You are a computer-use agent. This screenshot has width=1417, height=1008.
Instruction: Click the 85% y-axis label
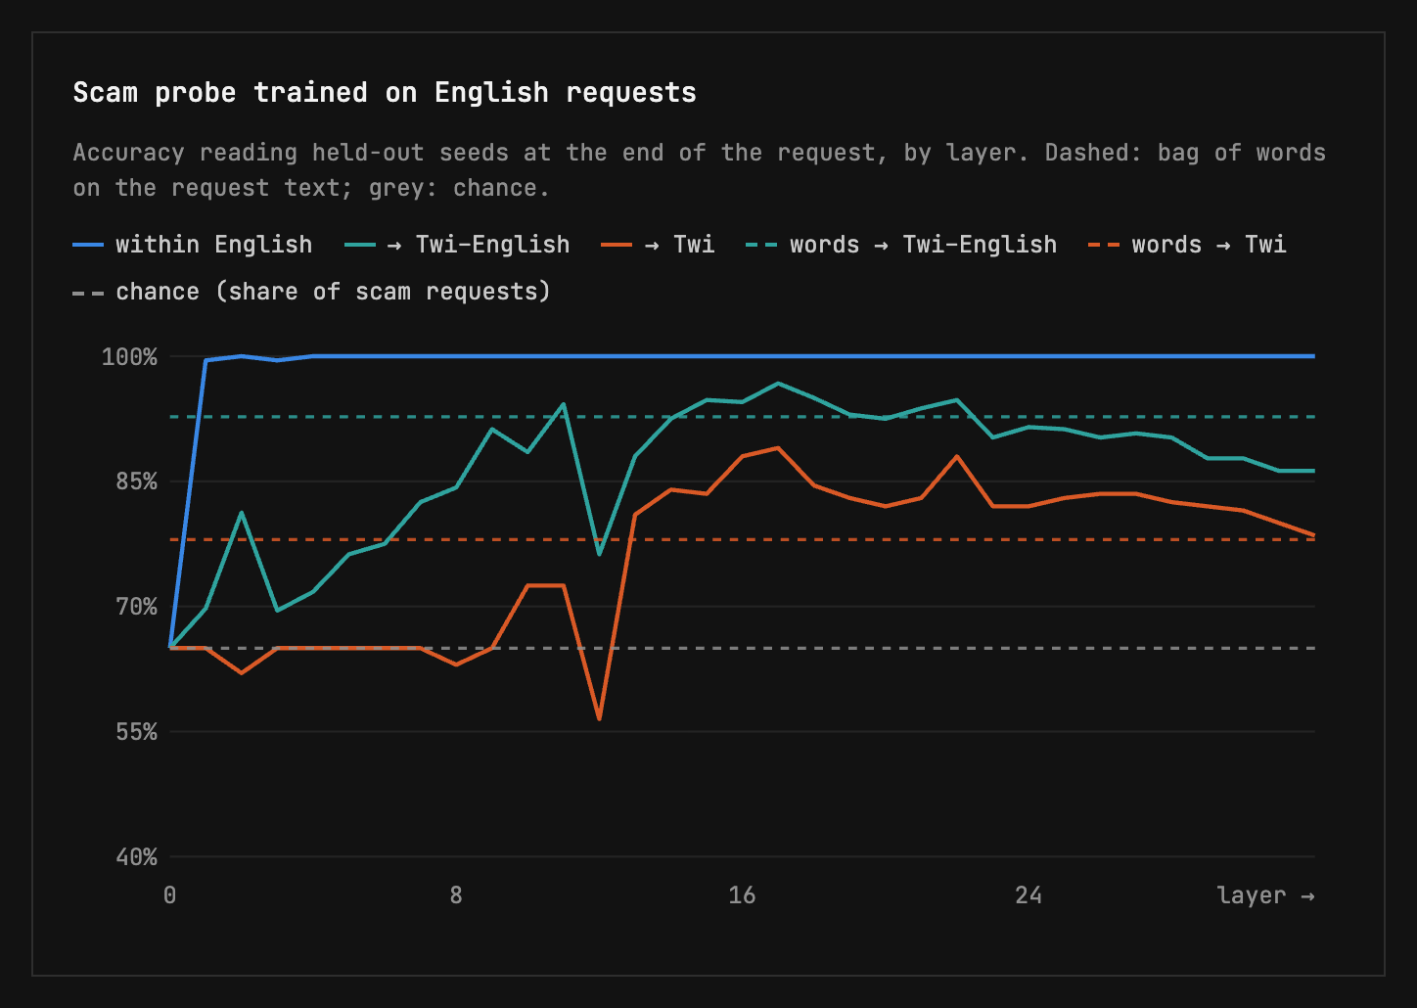tap(136, 481)
